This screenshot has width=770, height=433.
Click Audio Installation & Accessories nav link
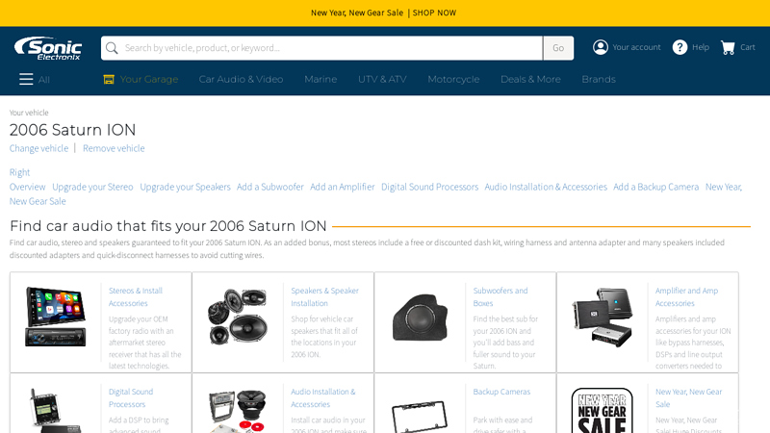[x=546, y=187]
